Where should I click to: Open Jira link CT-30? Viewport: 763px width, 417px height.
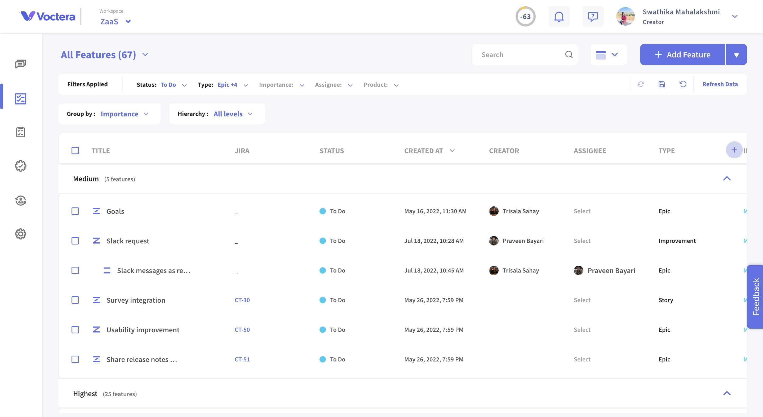pyautogui.click(x=242, y=300)
